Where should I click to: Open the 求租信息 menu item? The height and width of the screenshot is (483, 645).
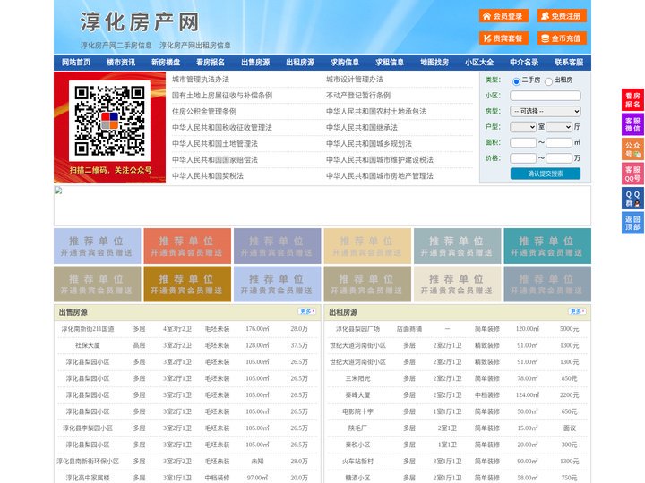pyautogui.click(x=390, y=63)
